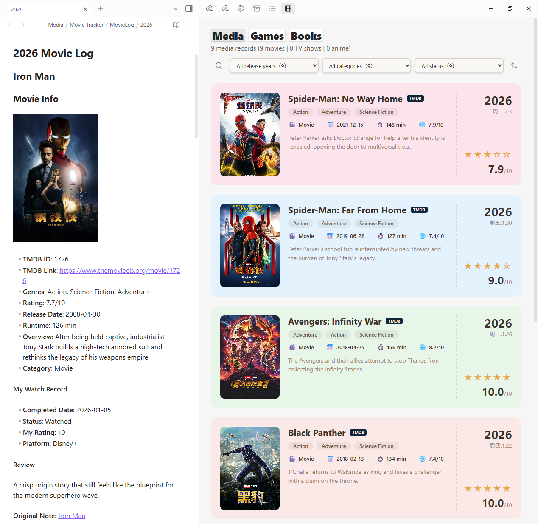Open the outline list icon

(272, 8)
